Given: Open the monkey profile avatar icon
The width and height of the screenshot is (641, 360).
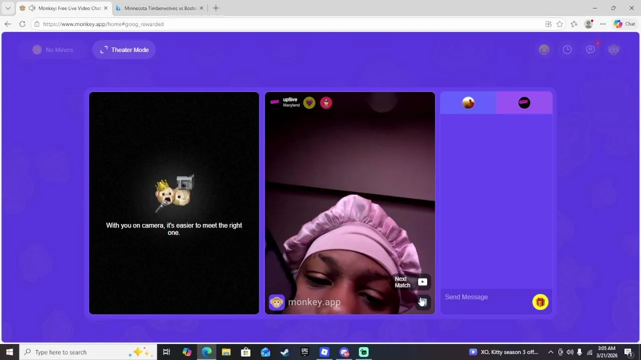Looking at the screenshot, I should (x=613, y=49).
